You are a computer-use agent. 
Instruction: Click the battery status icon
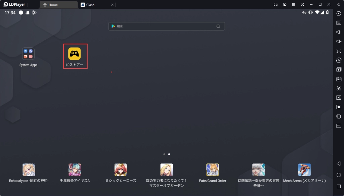327,12
